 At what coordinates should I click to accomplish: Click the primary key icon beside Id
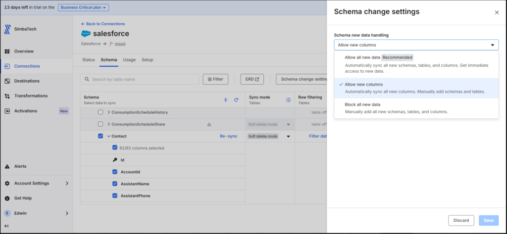115,160
